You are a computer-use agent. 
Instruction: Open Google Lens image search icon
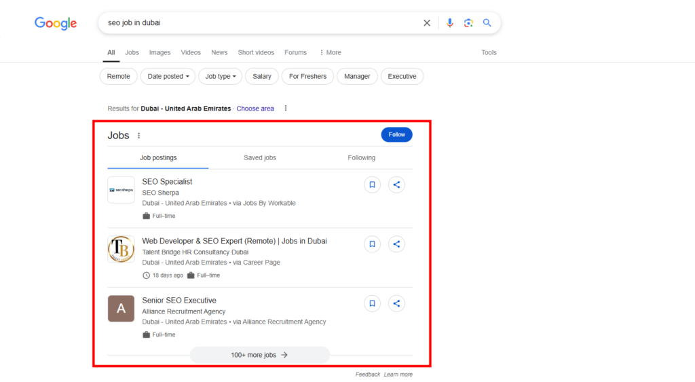click(x=468, y=23)
